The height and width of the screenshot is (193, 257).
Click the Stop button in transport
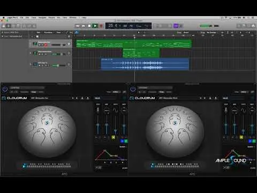[89, 26]
